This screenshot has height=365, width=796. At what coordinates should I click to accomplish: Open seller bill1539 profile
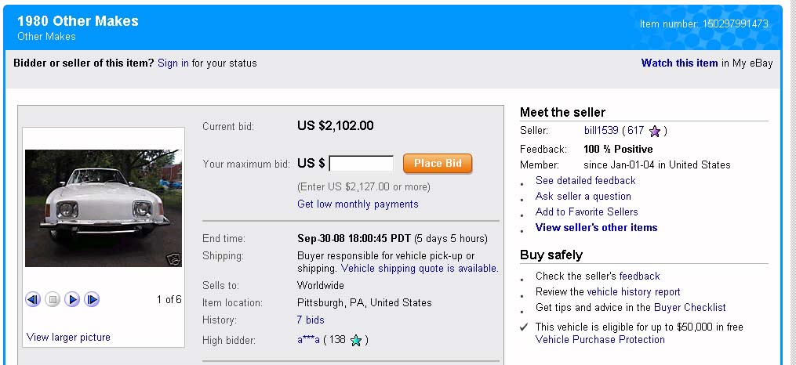point(602,131)
